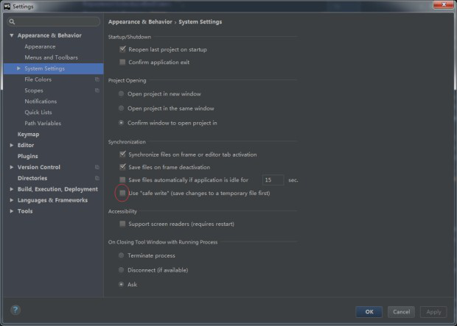The image size is (457, 326).
Task: Enable Save files automatically if idle
Action: (122, 180)
